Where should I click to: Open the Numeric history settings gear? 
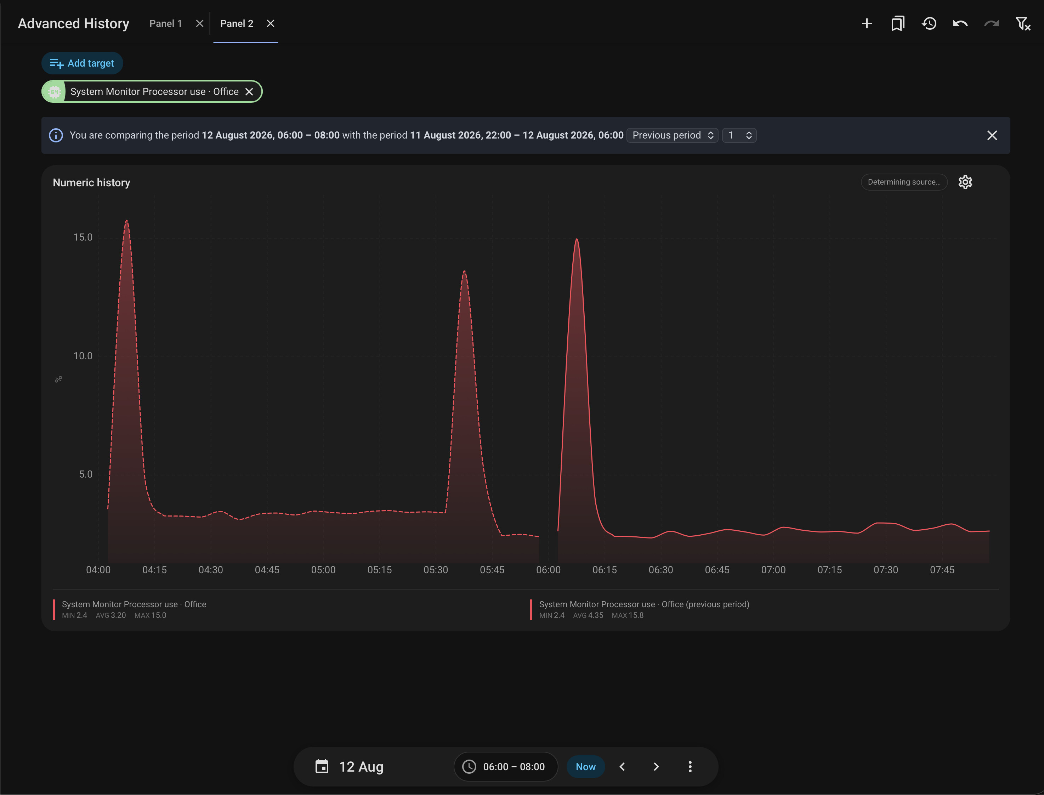[965, 182]
